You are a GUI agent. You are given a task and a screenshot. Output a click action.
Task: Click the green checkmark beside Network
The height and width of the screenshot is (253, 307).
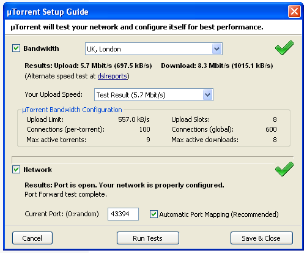coord(284,169)
